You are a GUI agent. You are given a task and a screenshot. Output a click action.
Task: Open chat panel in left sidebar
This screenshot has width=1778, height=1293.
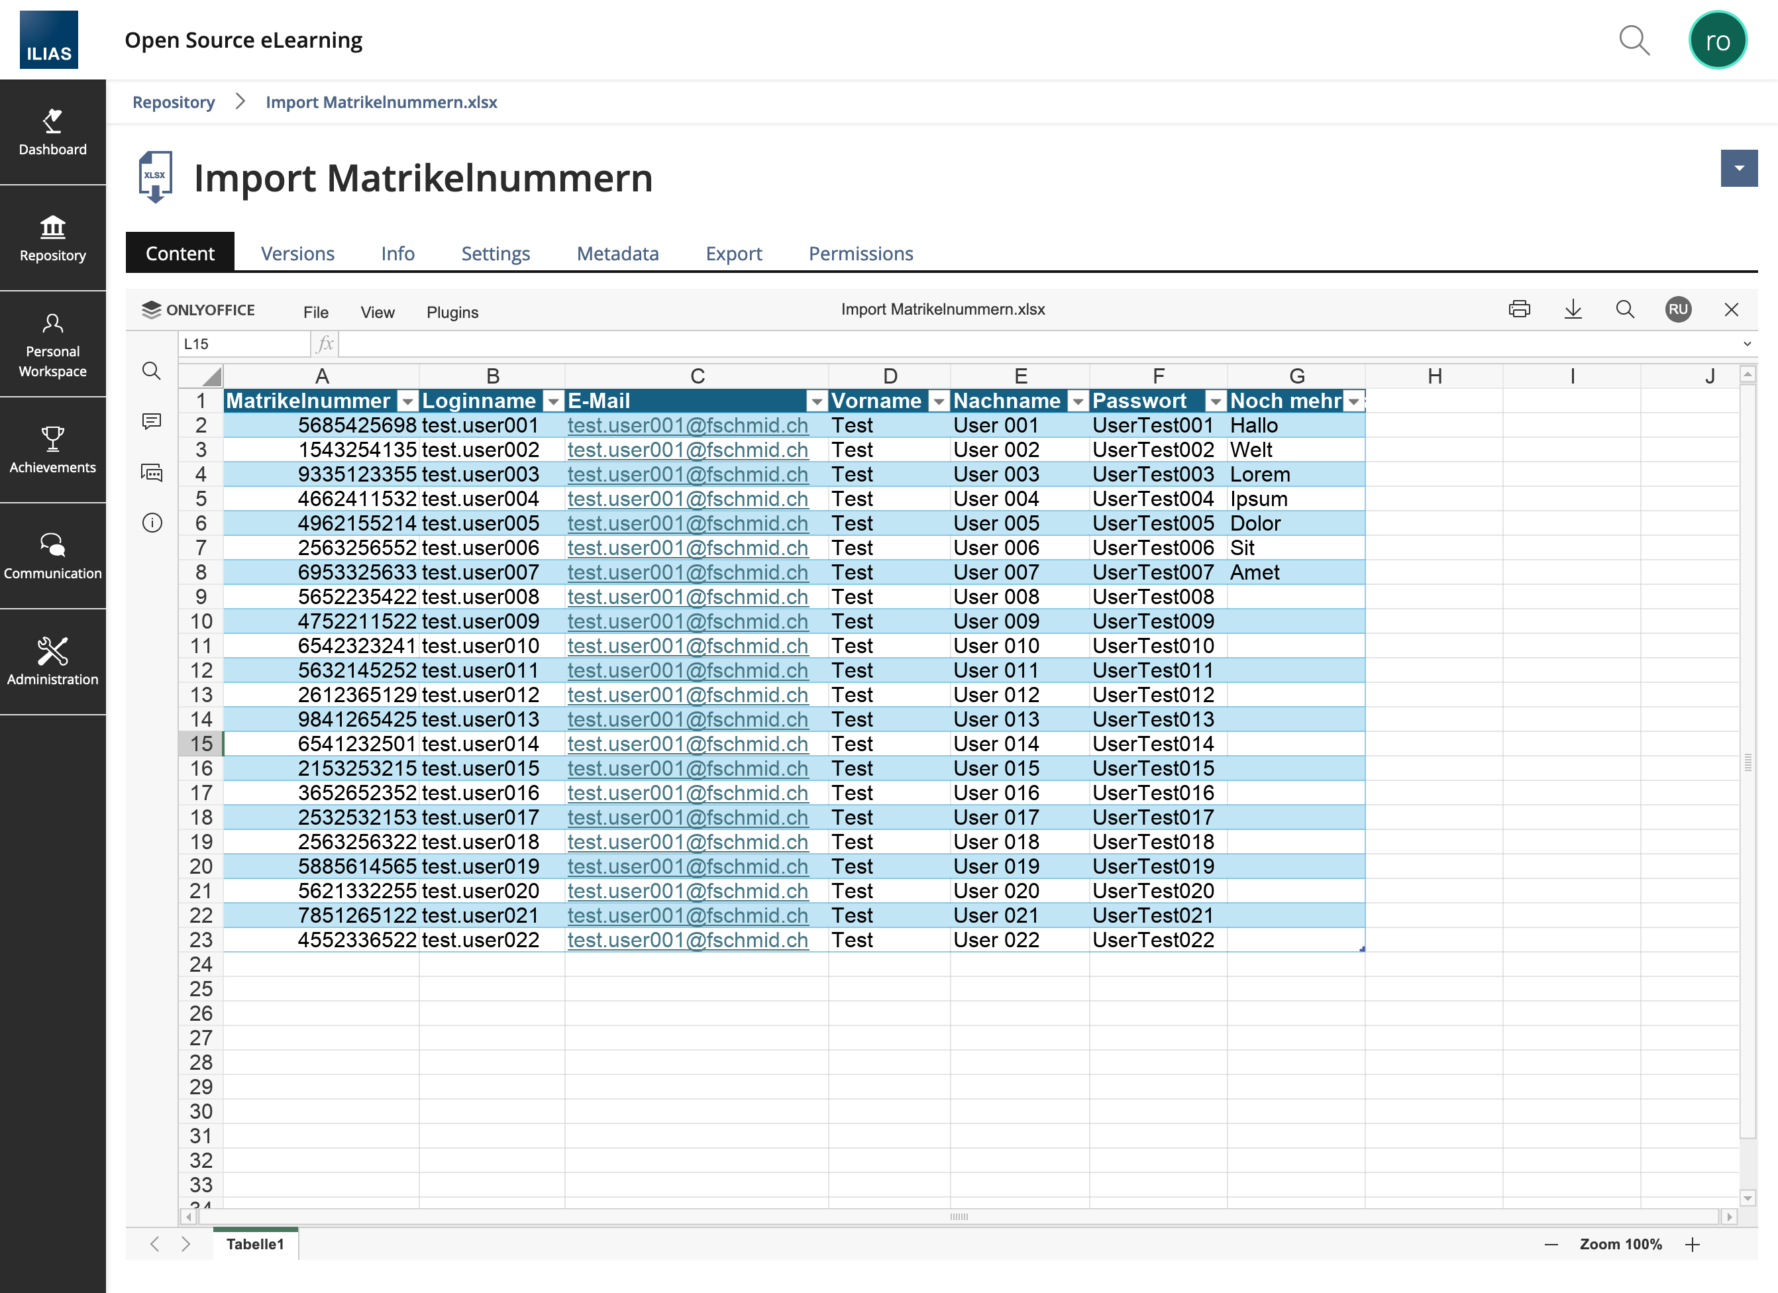(151, 473)
